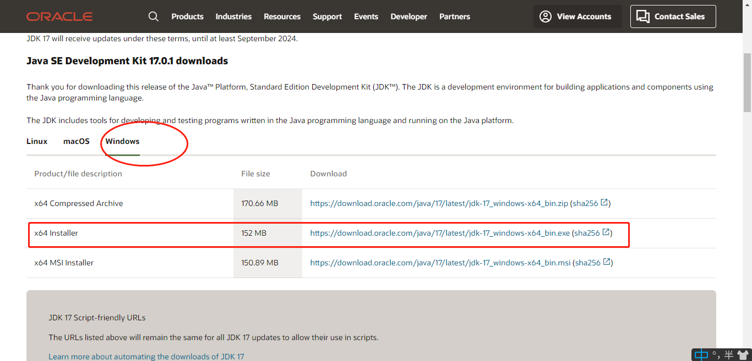Open the Events menu
The image size is (752, 361).
coord(366,16)
